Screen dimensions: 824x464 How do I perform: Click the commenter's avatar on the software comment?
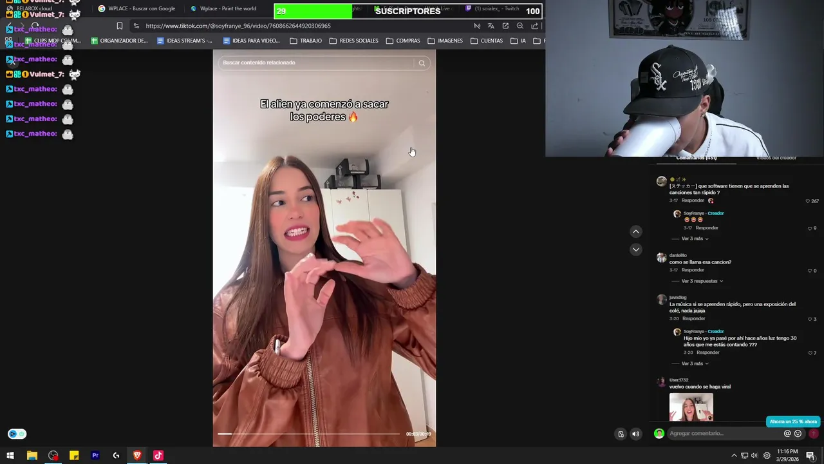[x=661, y=182]
